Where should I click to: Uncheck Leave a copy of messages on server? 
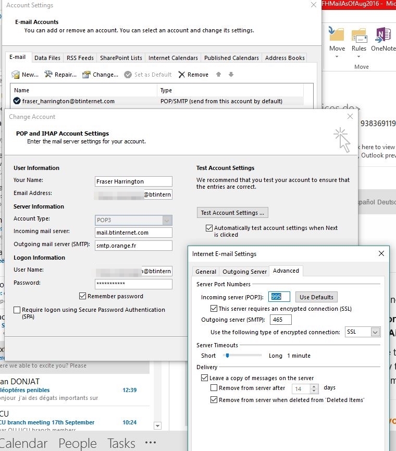pos(204,378)
